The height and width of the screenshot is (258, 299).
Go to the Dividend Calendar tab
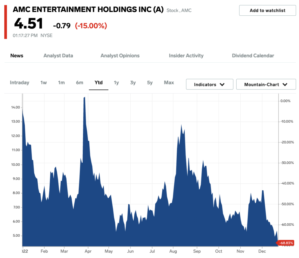[253, 56]
